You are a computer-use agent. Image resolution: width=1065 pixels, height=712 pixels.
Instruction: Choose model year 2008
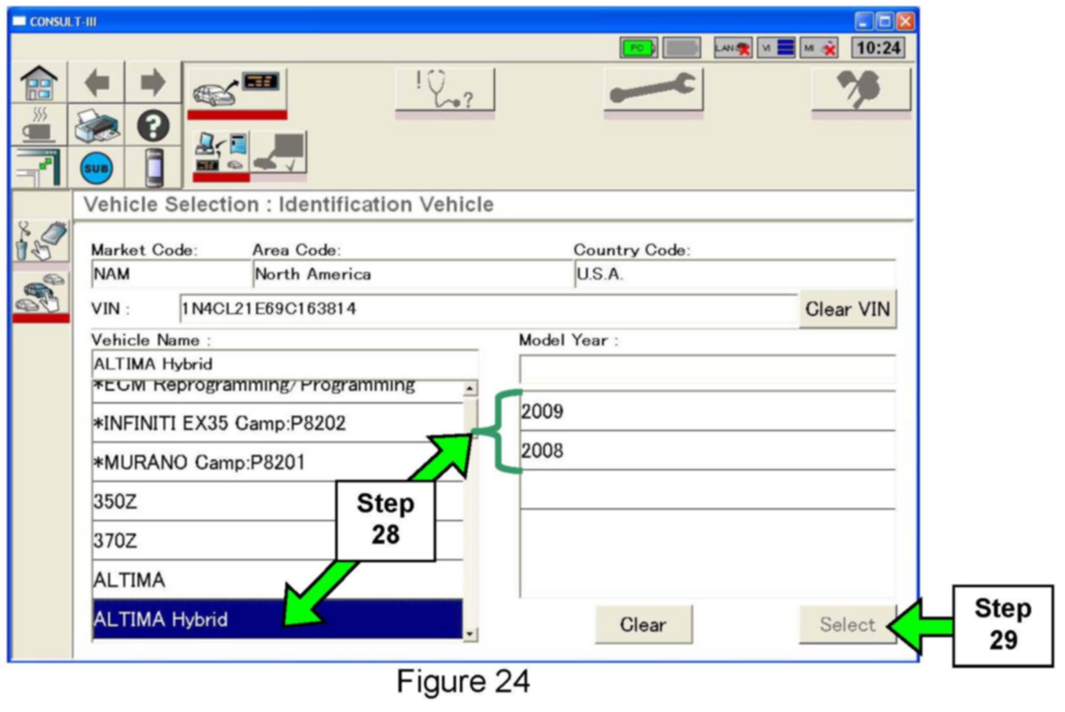tap(707, 451)
